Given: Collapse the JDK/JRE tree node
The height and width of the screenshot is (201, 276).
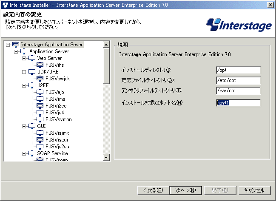Looking at the screenshot, I should [x=24, y=72].
